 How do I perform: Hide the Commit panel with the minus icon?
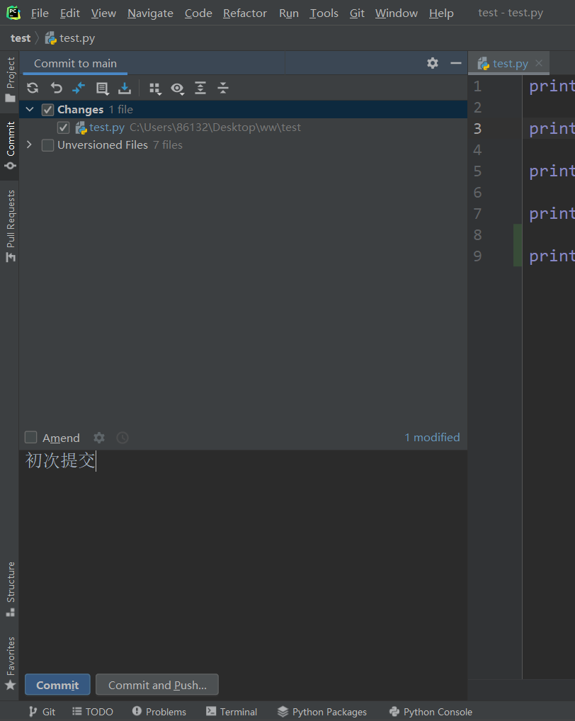pos(456,63)
